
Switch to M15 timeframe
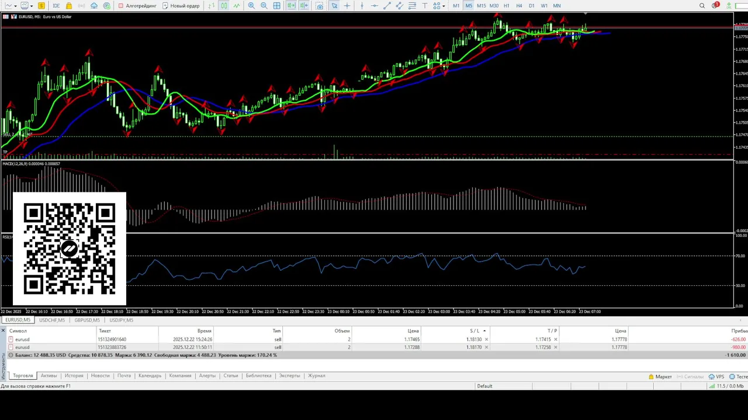[x=481, y=6]
